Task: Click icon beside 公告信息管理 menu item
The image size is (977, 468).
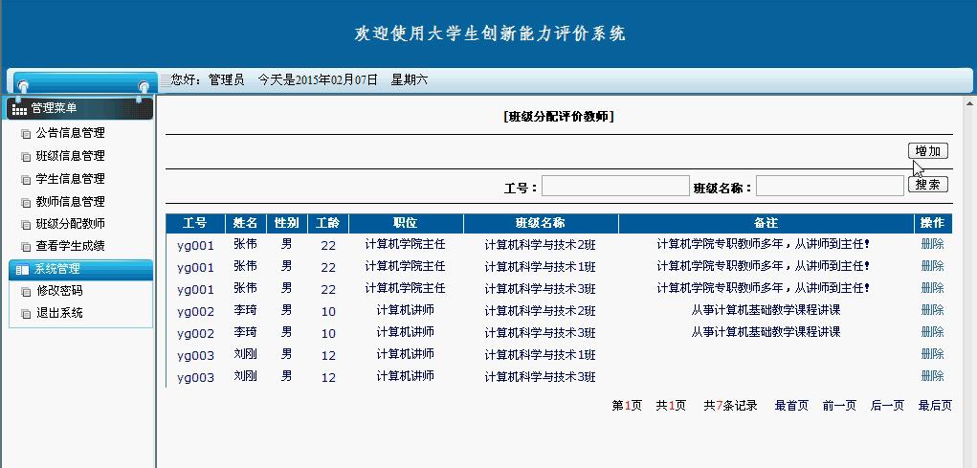Action: pyautogui.click(x=26, y=133)
